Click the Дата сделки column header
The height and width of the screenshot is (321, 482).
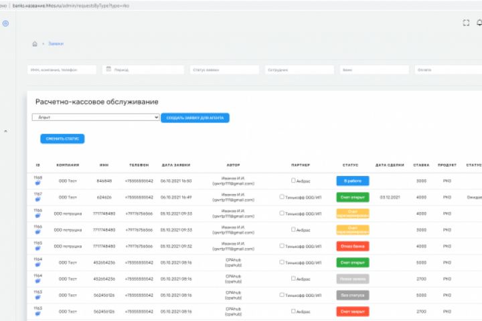[390, 165]
